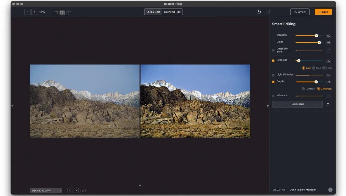Open the DSC05732.ARW filename dropdown
This screenshot has width=346, height=196.
[46, 190]
